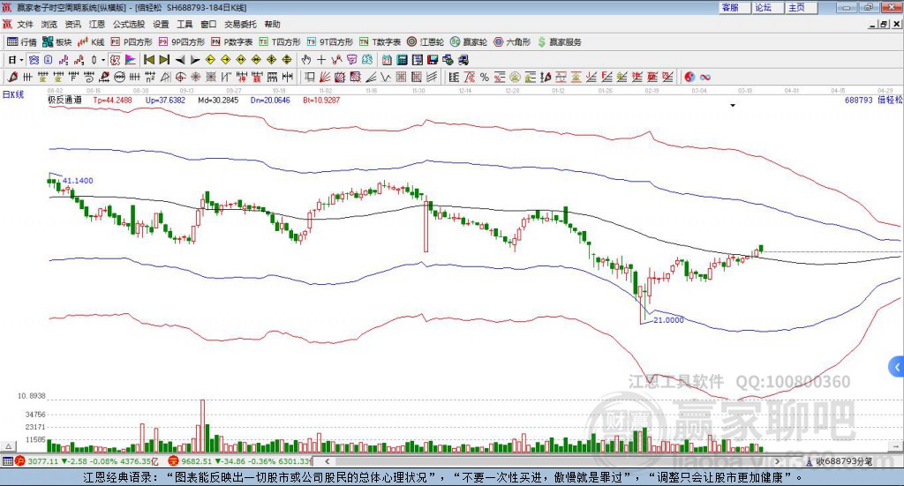The width and height of the screenshot is (904, 486).
Task: Open the 浏览 menu
Action: tap(49, 24)
